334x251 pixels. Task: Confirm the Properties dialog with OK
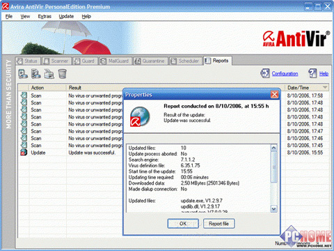[x=183, y=224]
